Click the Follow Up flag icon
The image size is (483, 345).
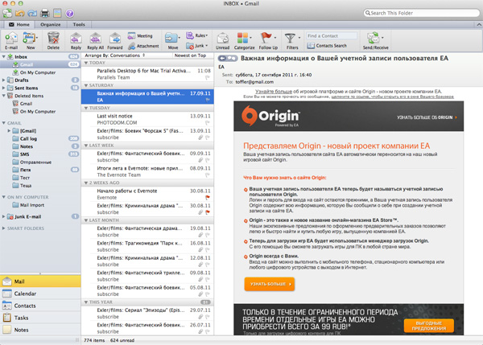pyautogui.click(x=268, y=39)
